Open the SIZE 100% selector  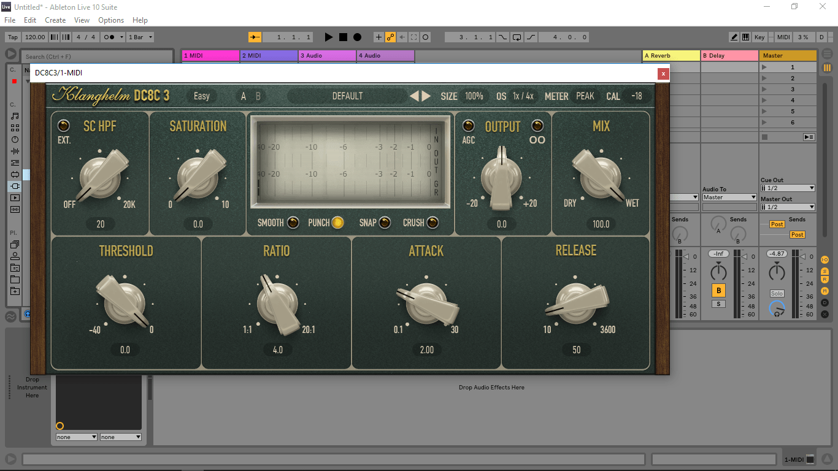click(x=474, y=96)
